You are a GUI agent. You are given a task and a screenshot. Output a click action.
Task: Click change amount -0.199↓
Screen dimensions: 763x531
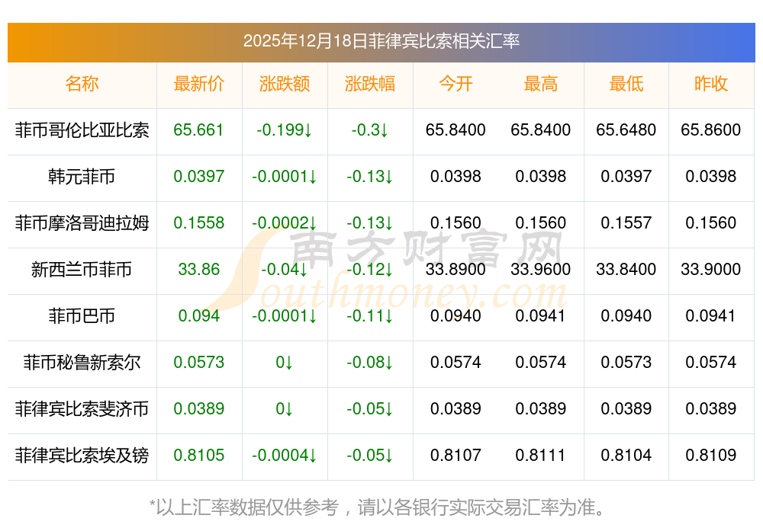coord(285,130)
